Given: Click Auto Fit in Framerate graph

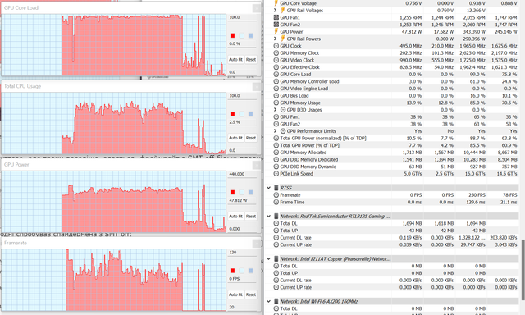Looking at the screenshot, I should point(235,294).
